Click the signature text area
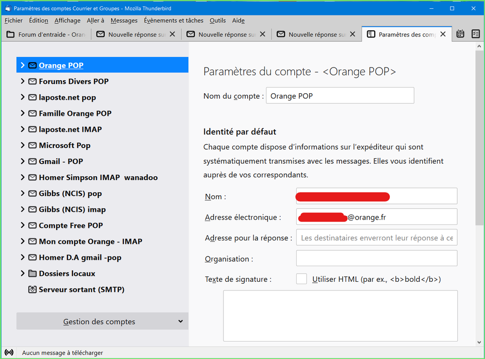 [340, 316]
